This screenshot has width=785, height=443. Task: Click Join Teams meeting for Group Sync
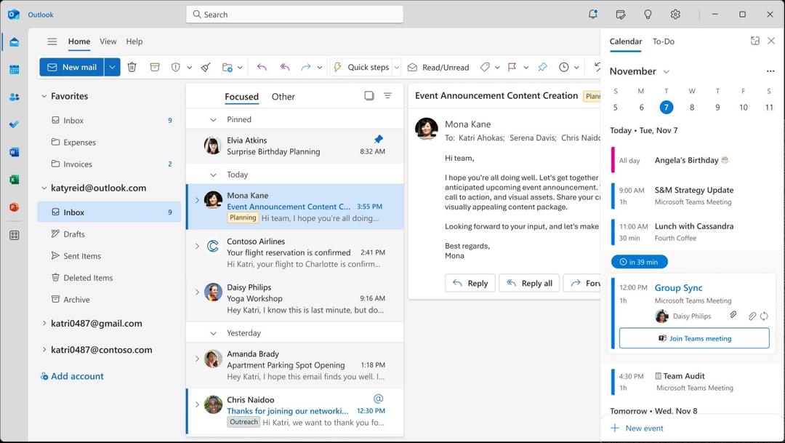click(693, 338)
